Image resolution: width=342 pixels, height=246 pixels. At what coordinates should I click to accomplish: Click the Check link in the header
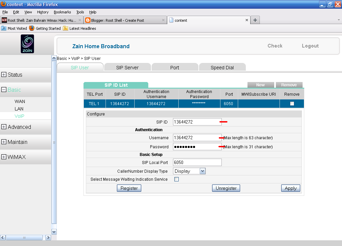(275, 46)
